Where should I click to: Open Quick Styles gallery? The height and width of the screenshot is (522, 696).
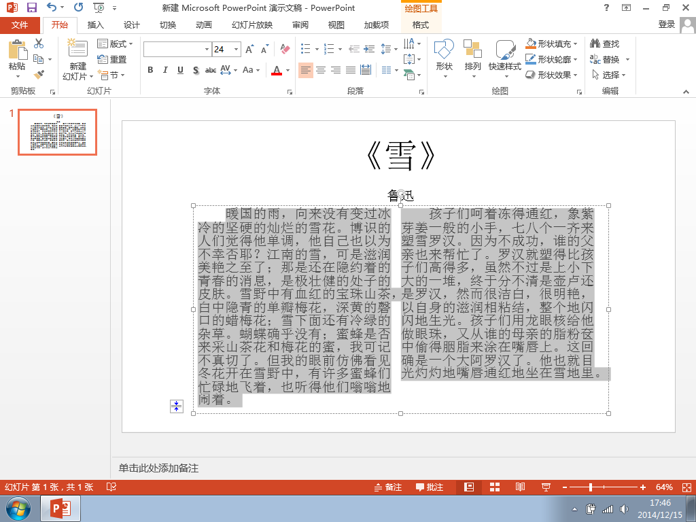click(505, 58)
